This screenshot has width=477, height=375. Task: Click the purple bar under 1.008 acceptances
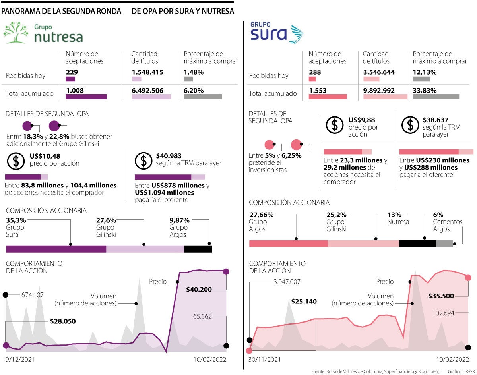click(x=86, y=97)
